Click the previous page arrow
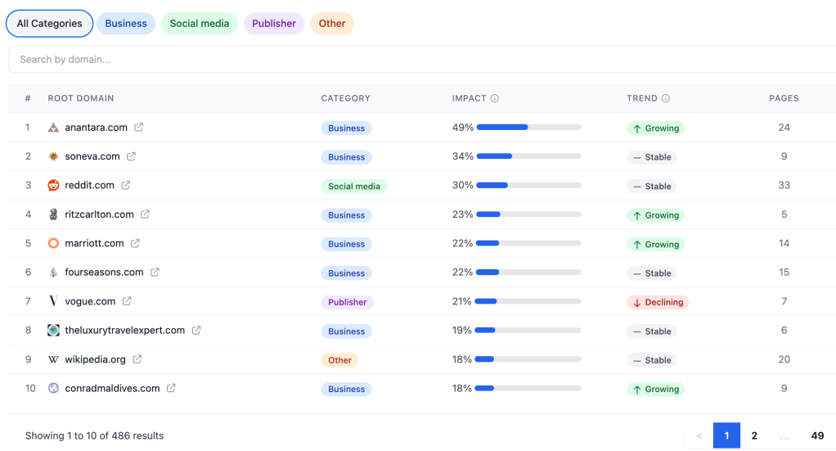The width and height of the screenshot is (836, 451). click(699, 435)
